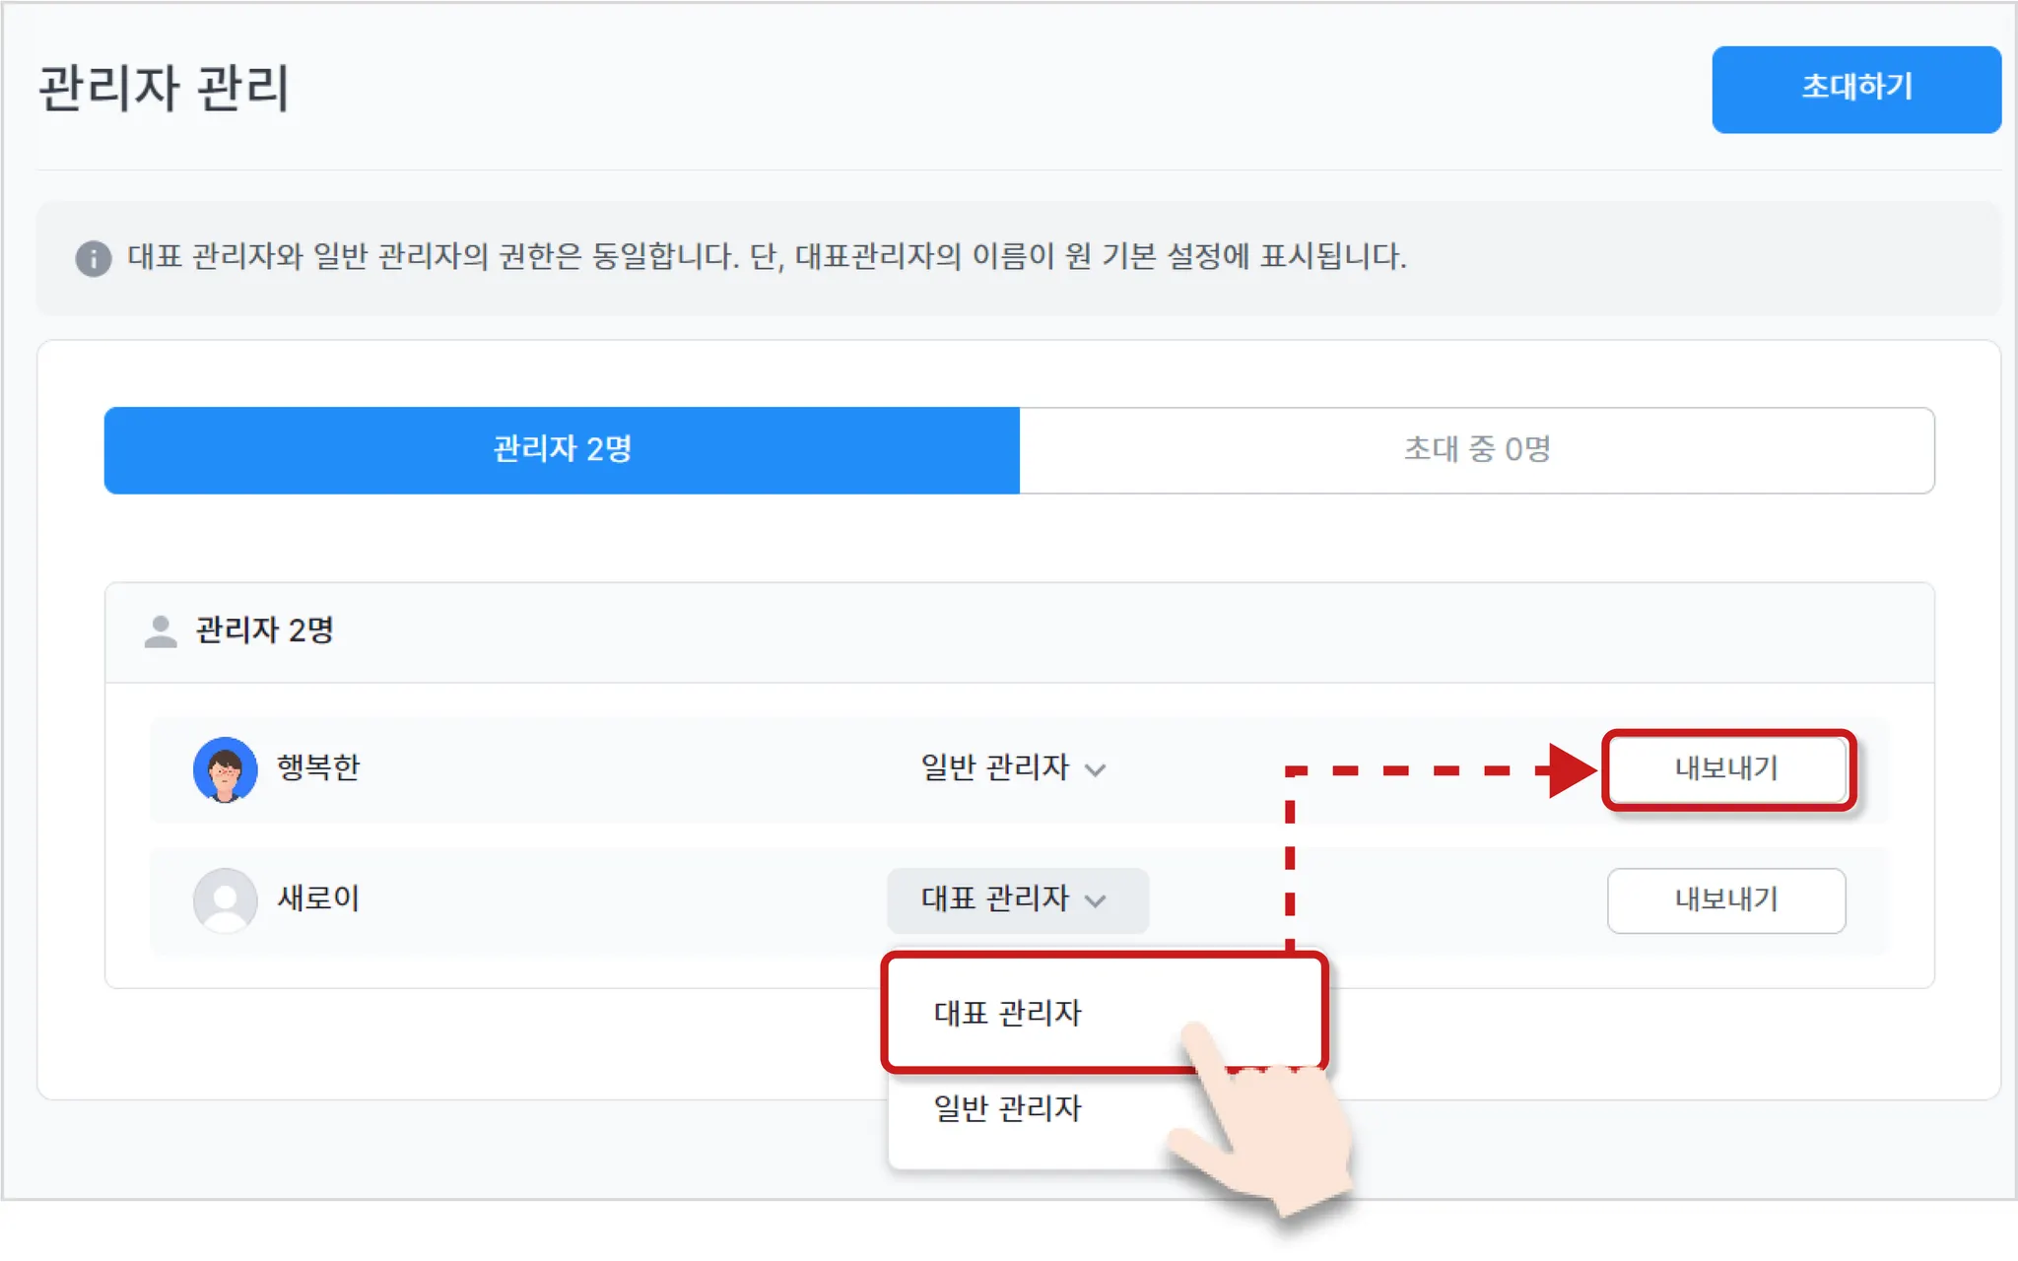The image size is (2018, 1261).
Task: Choose 대표 관리자 from the open role list
Action: click(x=1007, y=1013)
